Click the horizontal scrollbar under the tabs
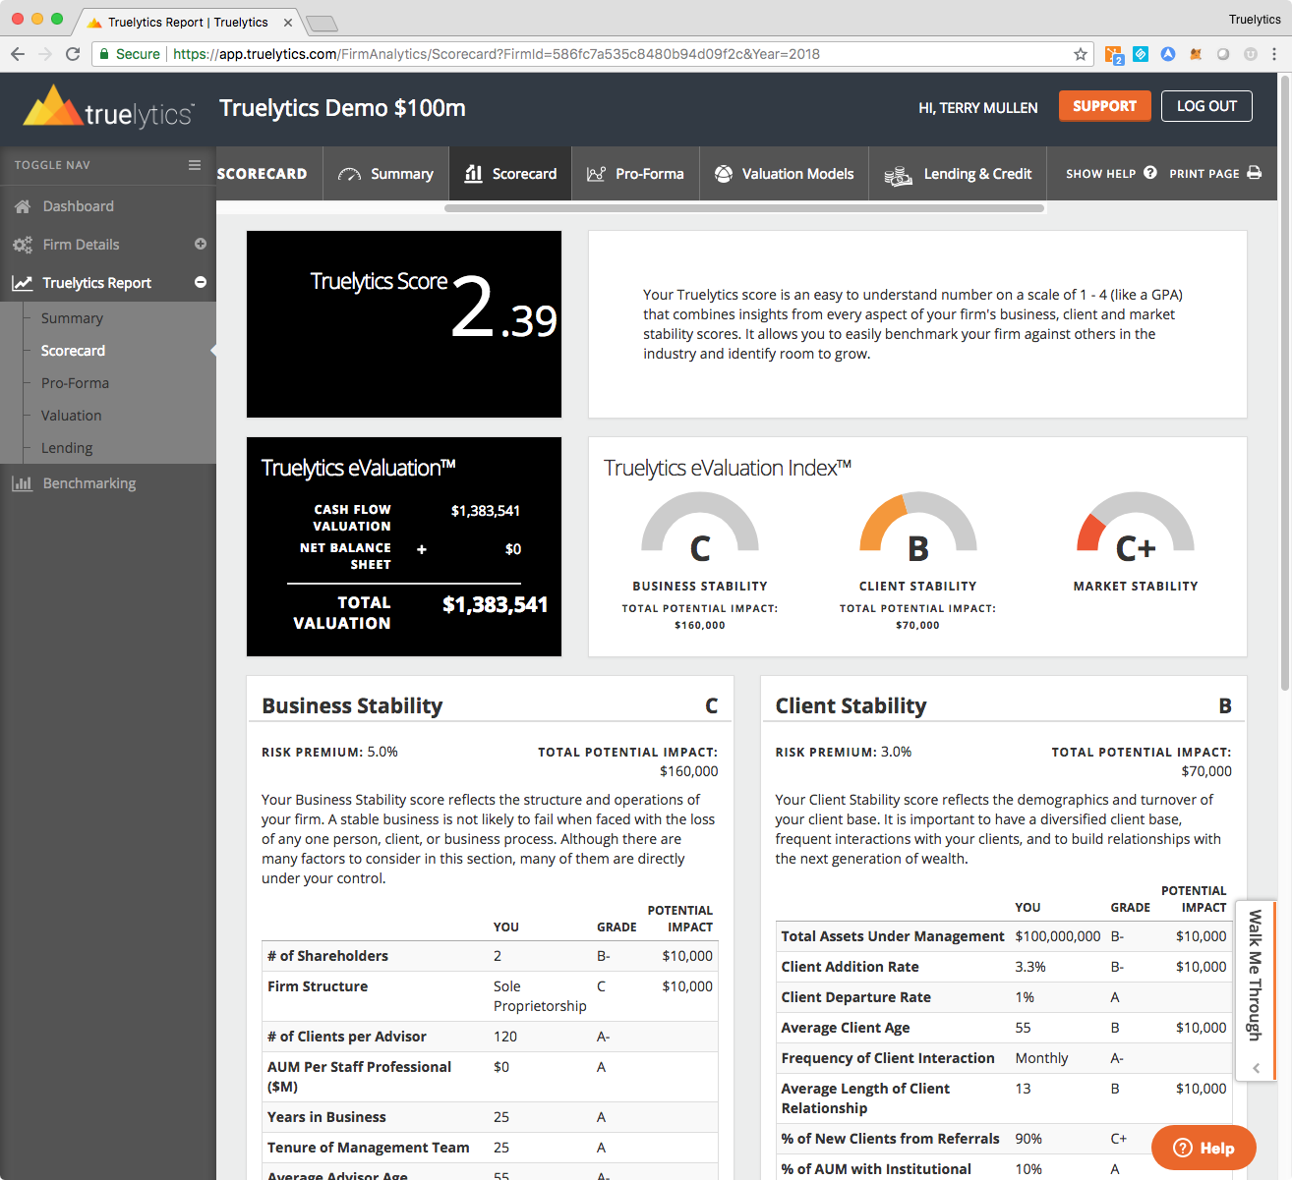Screen dimensions: 1292x1180 point(744,208)
